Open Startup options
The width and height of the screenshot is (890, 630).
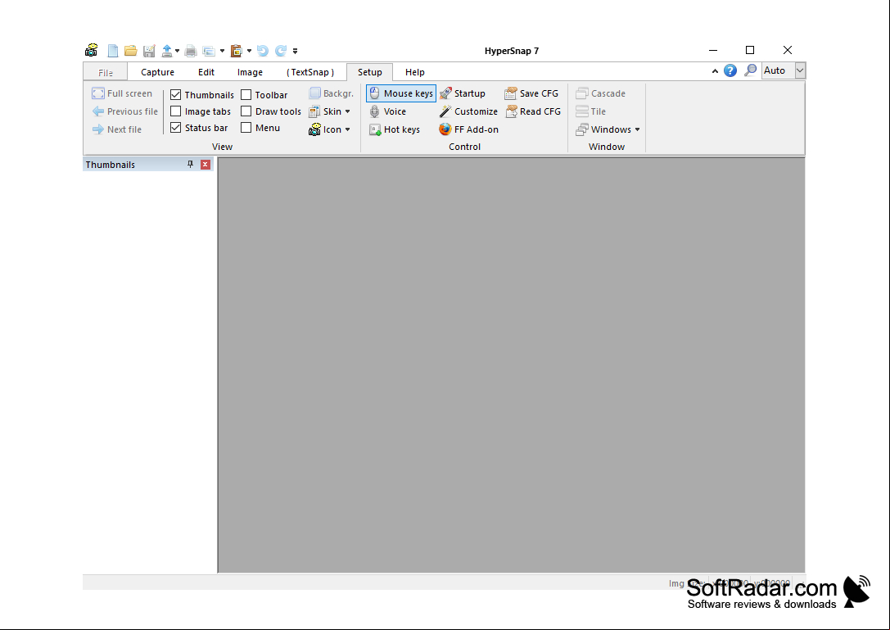point(463,93)
